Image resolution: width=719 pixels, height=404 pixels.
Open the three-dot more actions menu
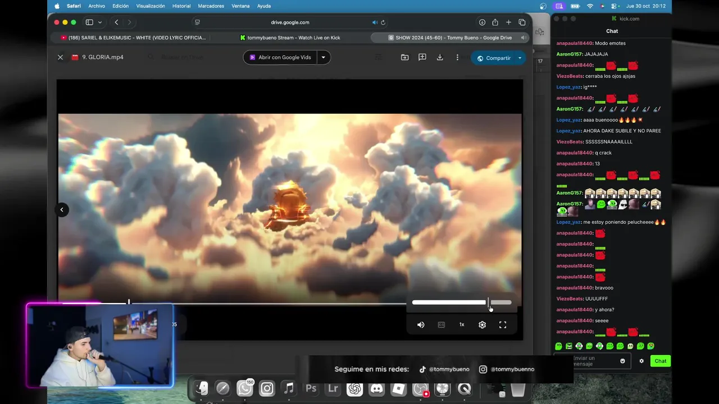(x=457, y=57)
